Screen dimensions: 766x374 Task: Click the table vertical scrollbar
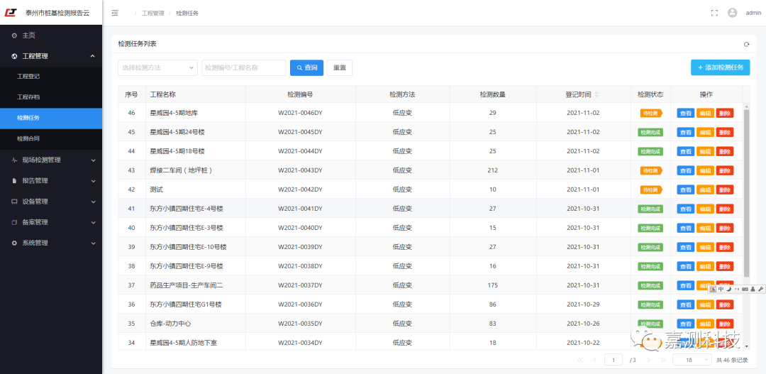tap(746, 192)
